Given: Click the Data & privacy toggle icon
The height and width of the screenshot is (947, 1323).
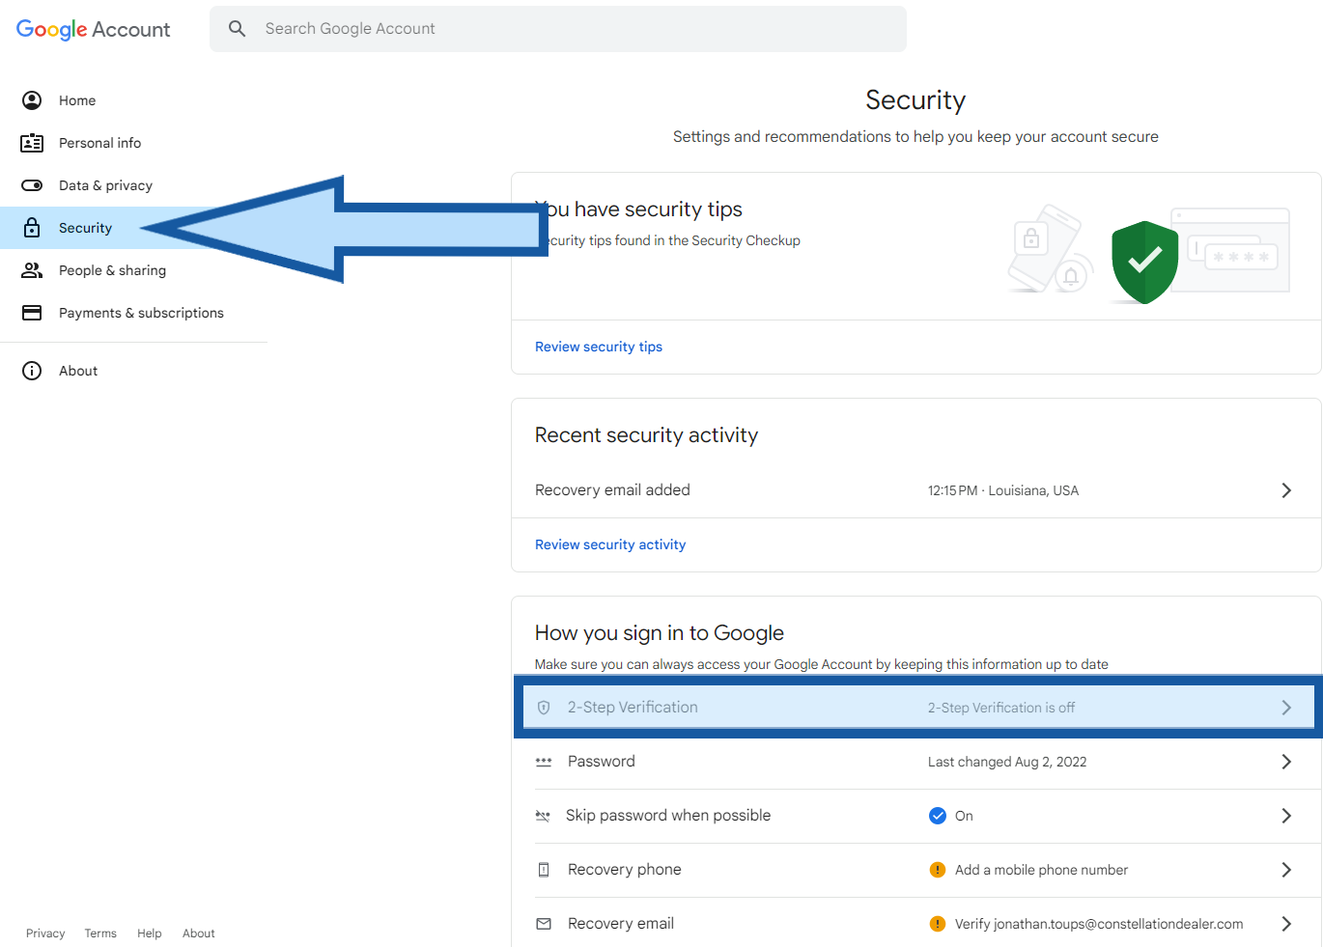Looking at the screenshot, I should point(32,185).
